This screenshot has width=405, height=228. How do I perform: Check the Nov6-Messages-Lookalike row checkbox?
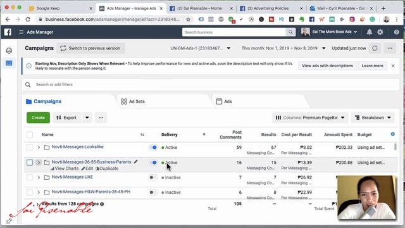(x=30, y=148)
